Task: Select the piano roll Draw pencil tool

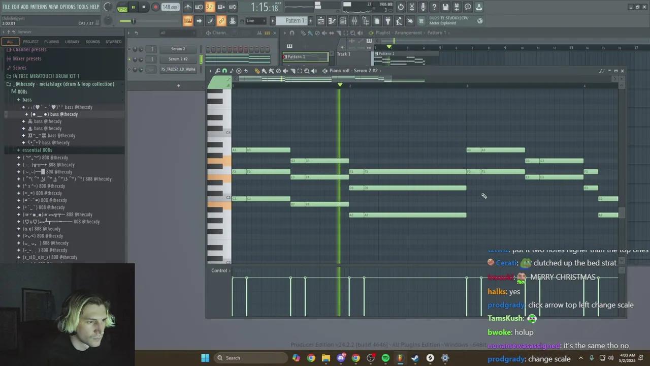Action: (257, 71)
